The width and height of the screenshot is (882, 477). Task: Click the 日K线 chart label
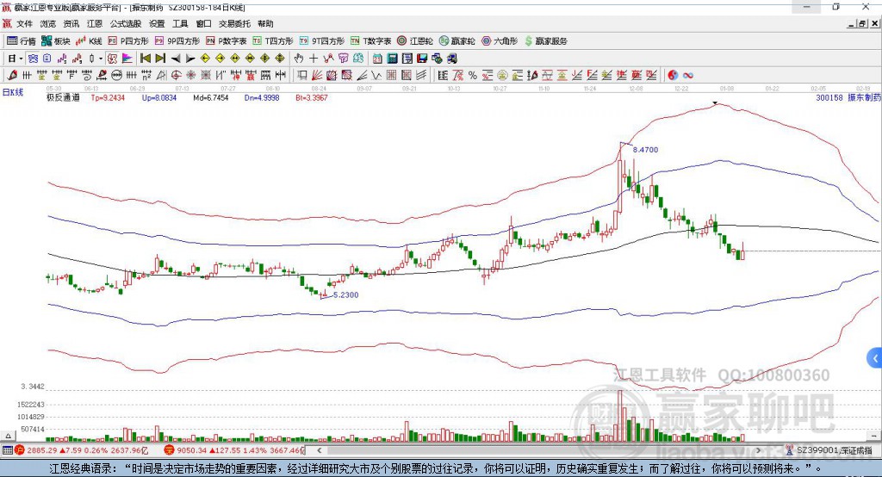(x=13, y=92)
